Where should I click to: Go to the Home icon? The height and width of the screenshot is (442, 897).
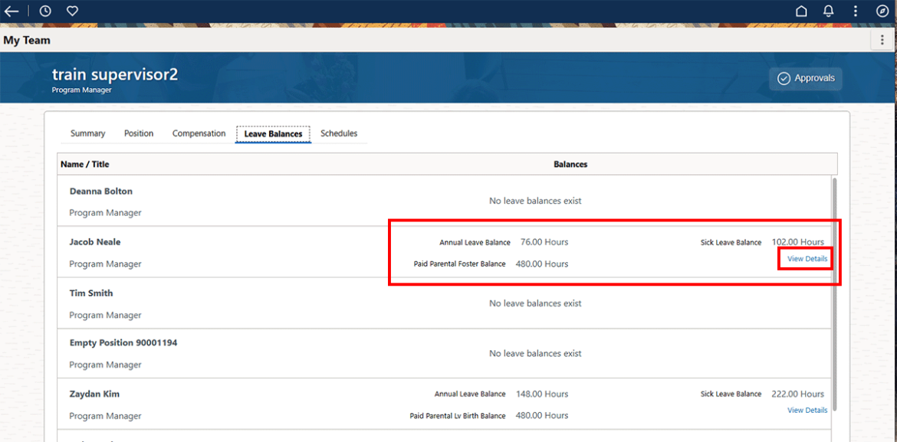pos(801,11)
